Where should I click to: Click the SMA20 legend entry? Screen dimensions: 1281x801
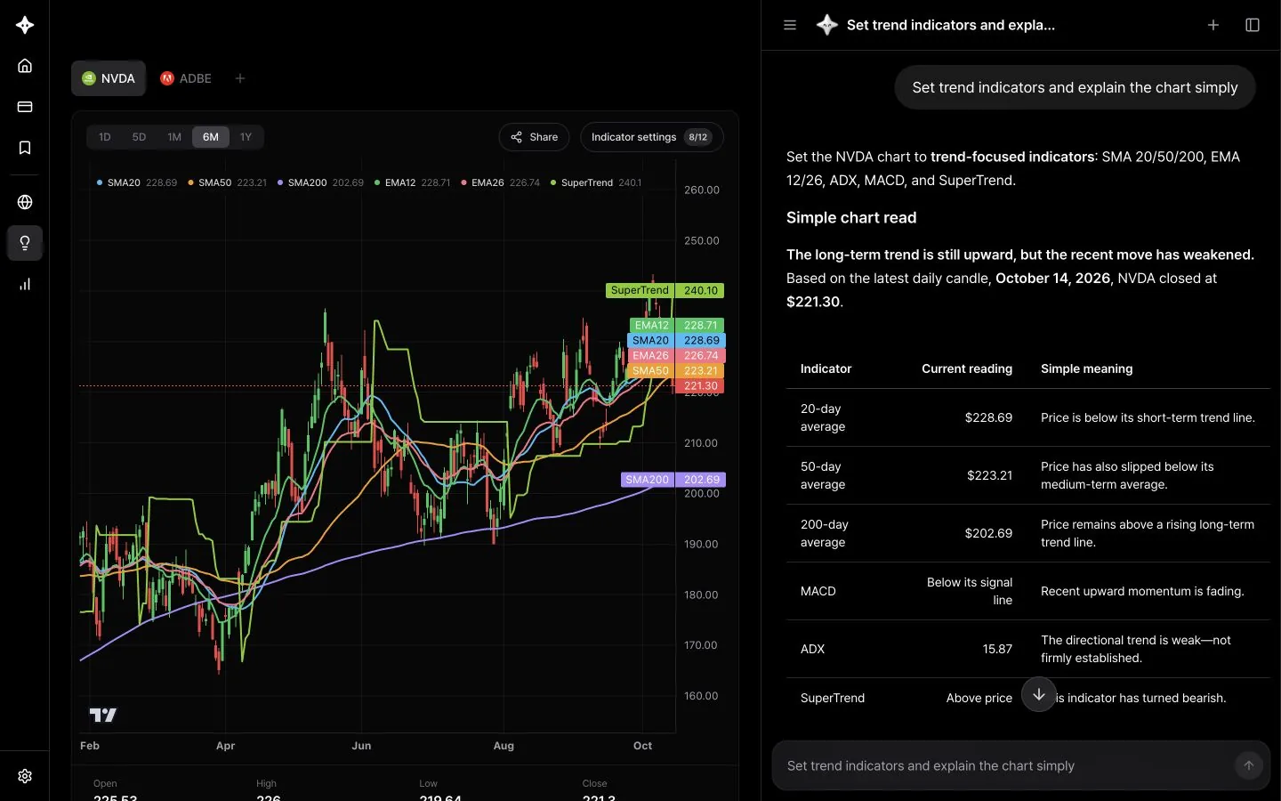click(x=137, y=182)
